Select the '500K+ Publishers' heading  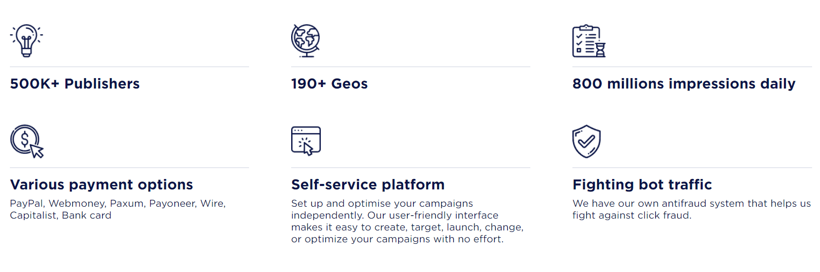click(x=75, y=84)
